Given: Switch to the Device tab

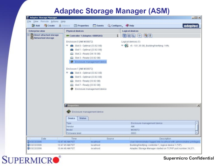Looking at the screenshot, I should point(71,118).
